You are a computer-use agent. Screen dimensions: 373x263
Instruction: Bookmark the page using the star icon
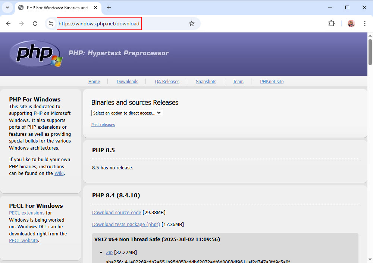(x=192, y=23)
